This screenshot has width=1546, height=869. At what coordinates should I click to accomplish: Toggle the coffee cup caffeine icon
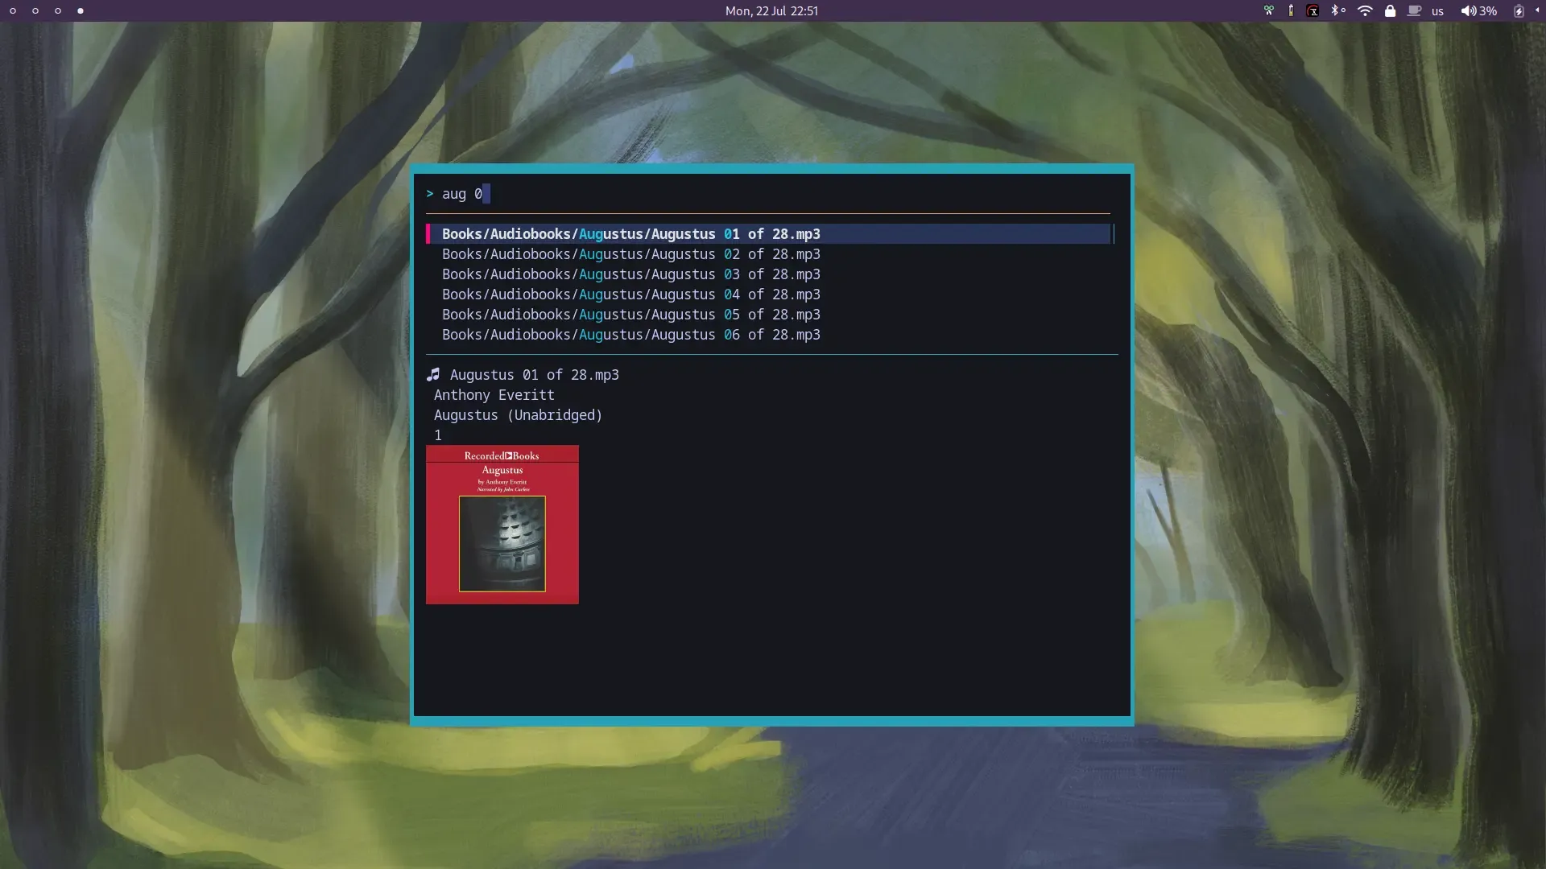[x=1414, y=11]
